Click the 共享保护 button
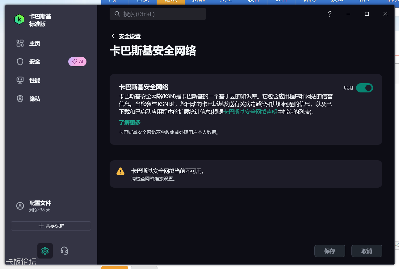Screen dimensions: 399x269 (51, 226)
